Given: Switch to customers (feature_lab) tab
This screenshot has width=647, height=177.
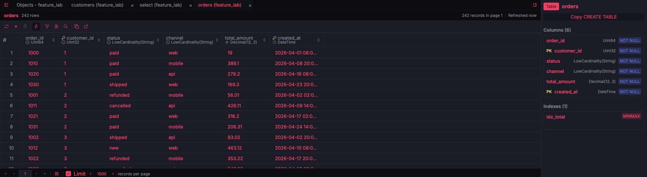Looking at the screenshot, I should [97, 5].
